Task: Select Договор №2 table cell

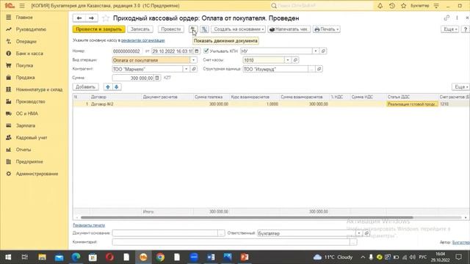Action: [115, 104]
